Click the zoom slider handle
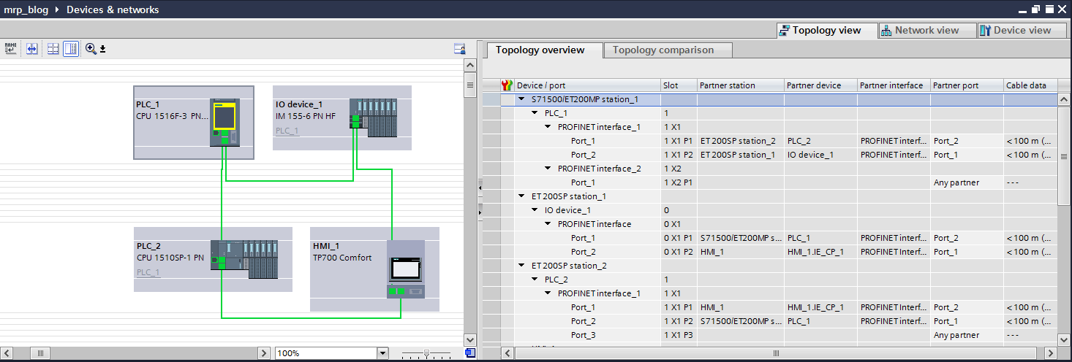The image size is (1072, 362). coord(427,353)
